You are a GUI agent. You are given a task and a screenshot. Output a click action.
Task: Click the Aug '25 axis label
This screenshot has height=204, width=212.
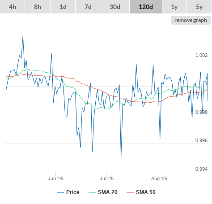click(x=159, y=178)
